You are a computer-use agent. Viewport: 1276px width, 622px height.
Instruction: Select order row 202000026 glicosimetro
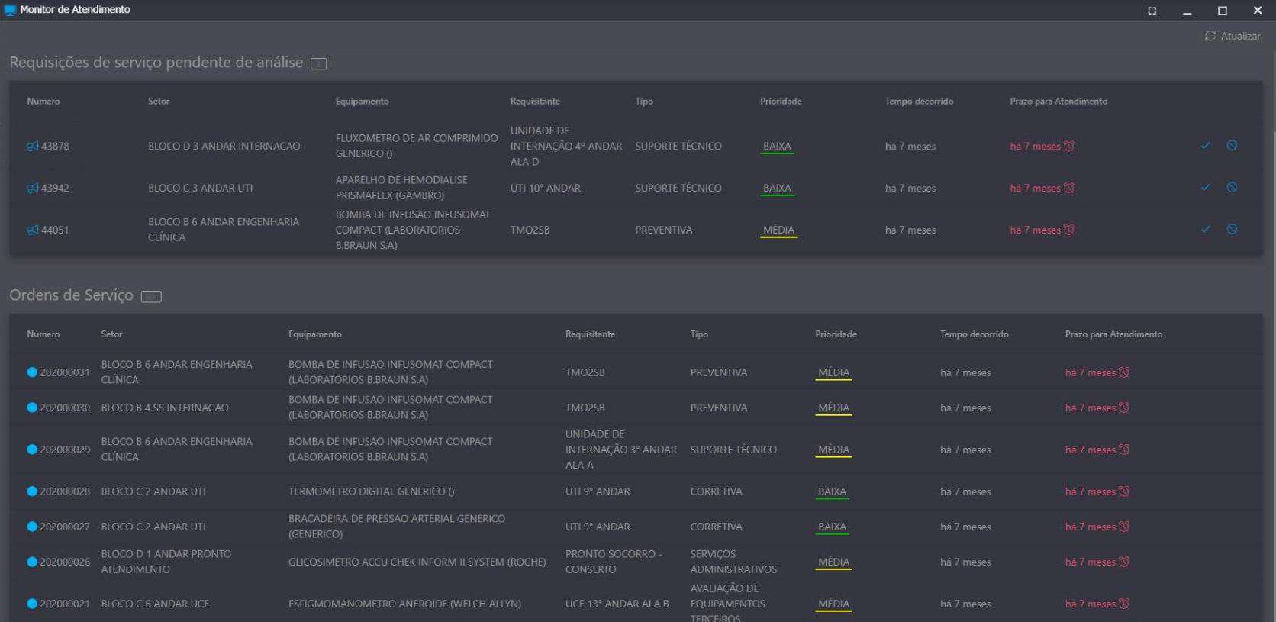point(417,562)
